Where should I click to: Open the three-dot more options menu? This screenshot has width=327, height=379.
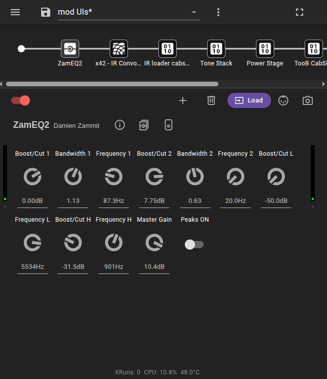tap(218, 12)
